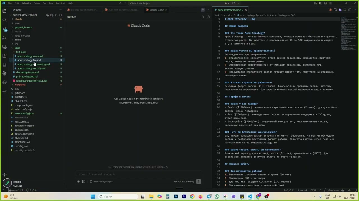Click New File icon in Explorer header
Viewport: 359px width, 201px height.
click(x=47, y=15)
